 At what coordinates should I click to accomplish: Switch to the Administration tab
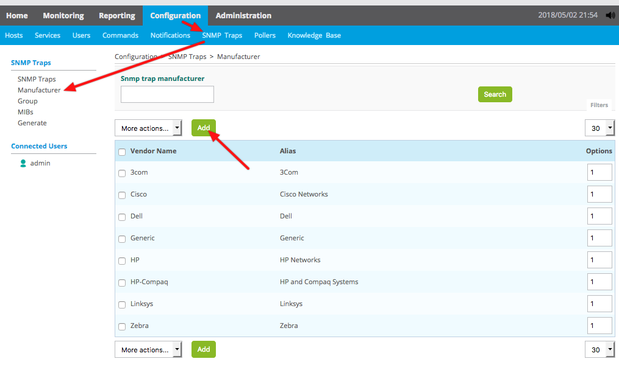pos(243,16)
